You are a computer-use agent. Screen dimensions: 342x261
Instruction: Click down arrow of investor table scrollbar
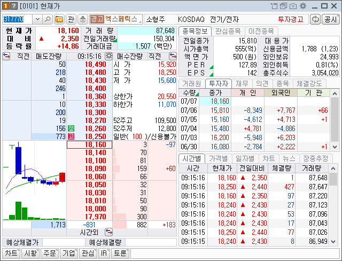point(335,147)
